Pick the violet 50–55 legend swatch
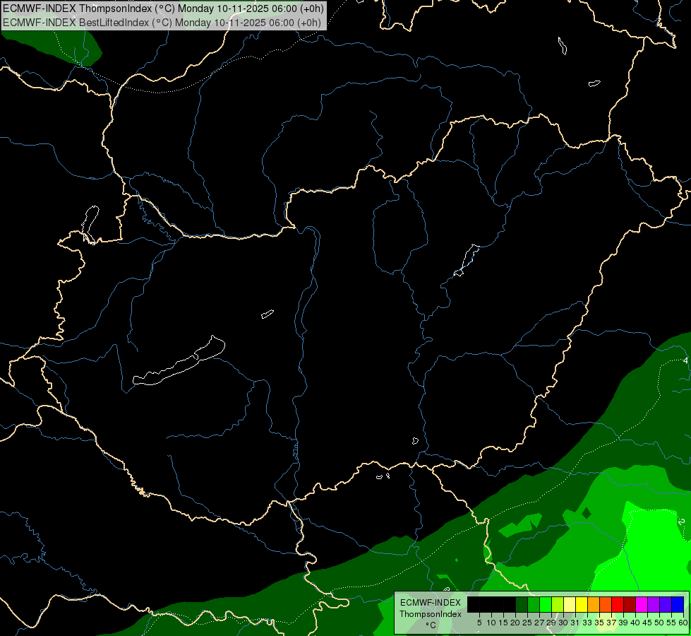The height and width of the screenshot is (636, 691). coord(666,604)
